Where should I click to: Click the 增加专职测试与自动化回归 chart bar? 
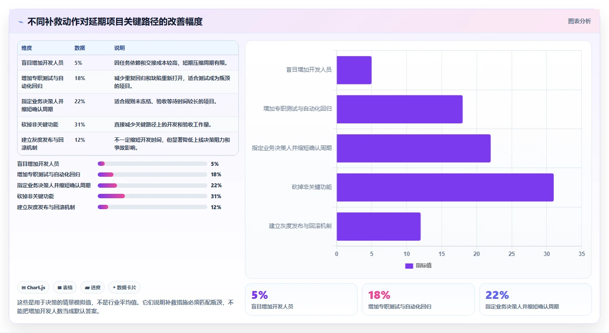click(400, 109)
